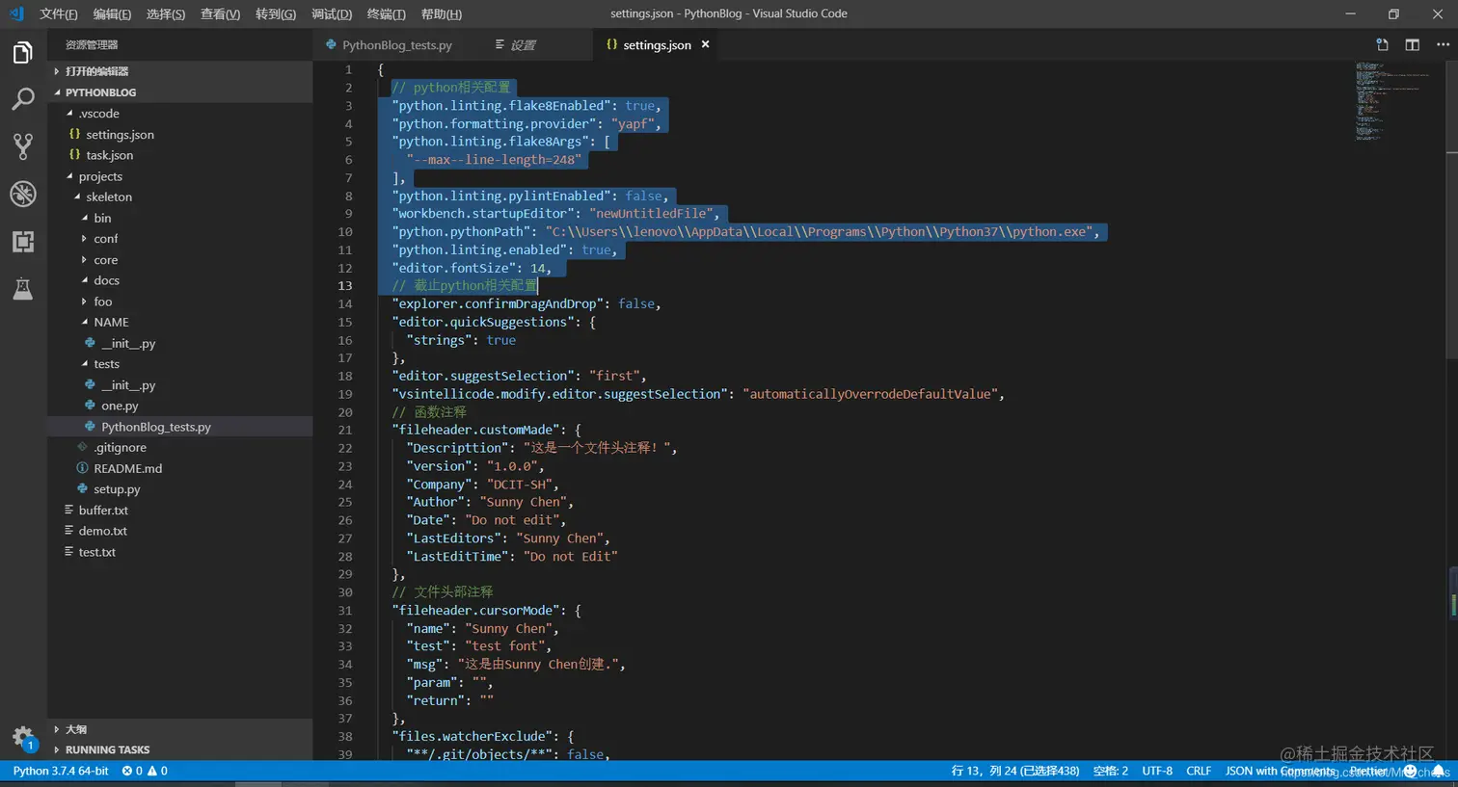This screenshot has height=787, width=1458.
Task: Open the Source Control view
Action: (x=23, y=145)
